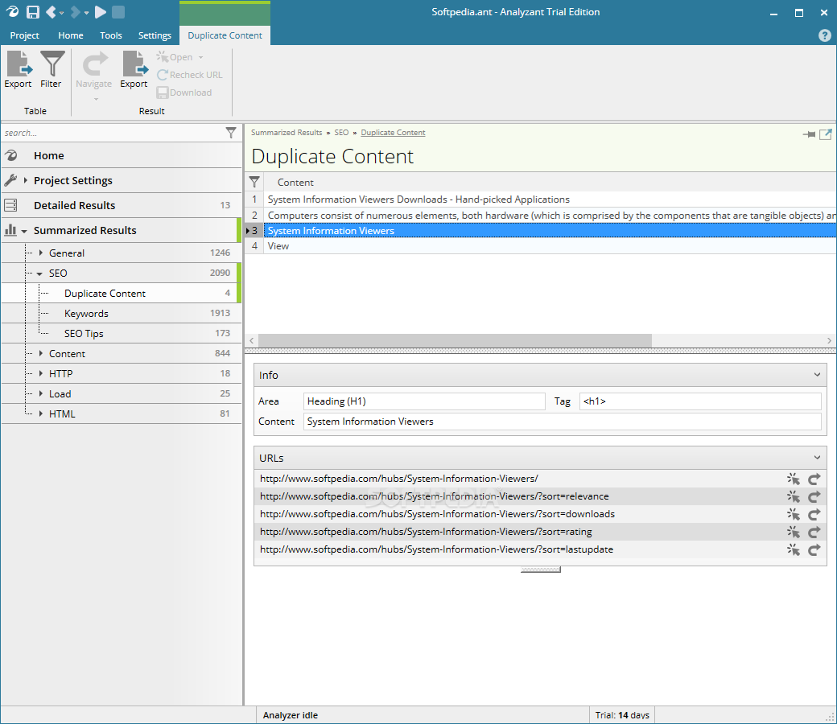
Task: Open the first System-Information-Viewers/ URL in browser
Action: pos(794,479)
